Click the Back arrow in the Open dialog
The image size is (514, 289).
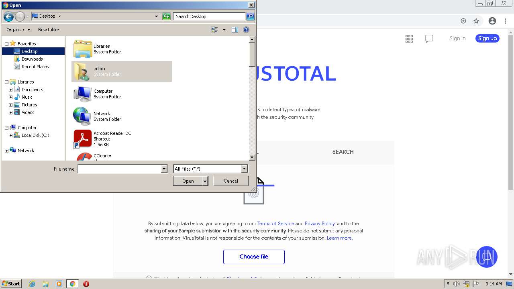[8, 16]
